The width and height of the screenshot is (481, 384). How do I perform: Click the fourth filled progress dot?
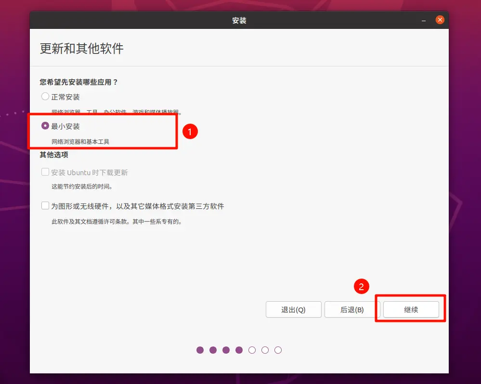pyautogui.click(x=239, y=350)
